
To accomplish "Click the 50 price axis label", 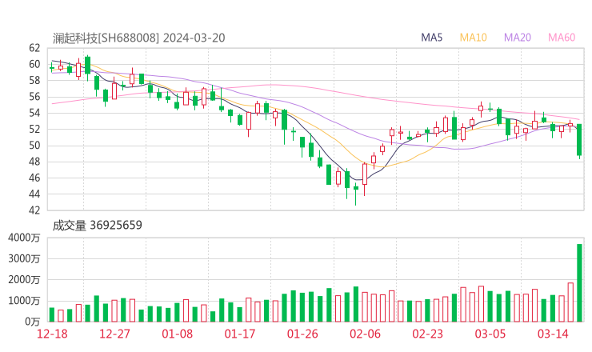I will point(34,146).
